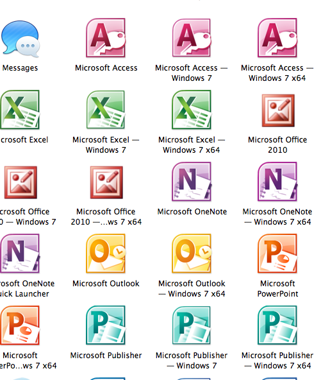Select the Microsoft Outlook — Windows 7 x64 icon
The width and height of the screenshot is (321, 380).
[192, 254]
